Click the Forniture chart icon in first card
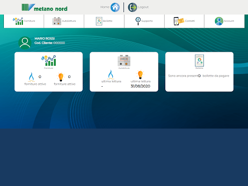Image resolution: width=248 pixels, height=186 pixels. (48, 61)
